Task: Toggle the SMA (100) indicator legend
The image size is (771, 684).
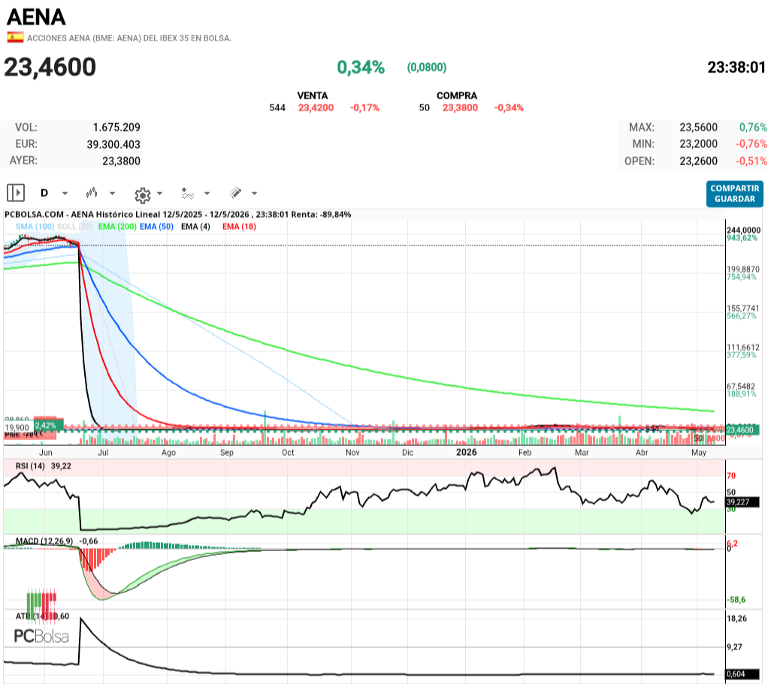Action: (35, 227)
